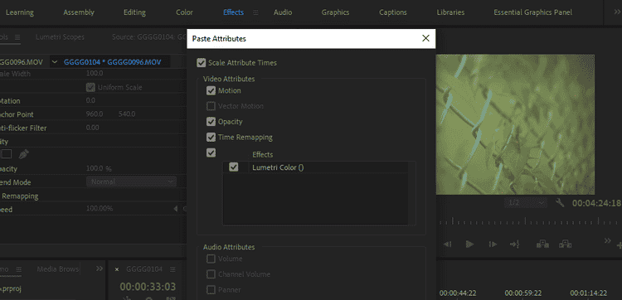The image size is (622, 300).
Task: Uncheck Scale Attribute Times
Action: tap(202, 63)
